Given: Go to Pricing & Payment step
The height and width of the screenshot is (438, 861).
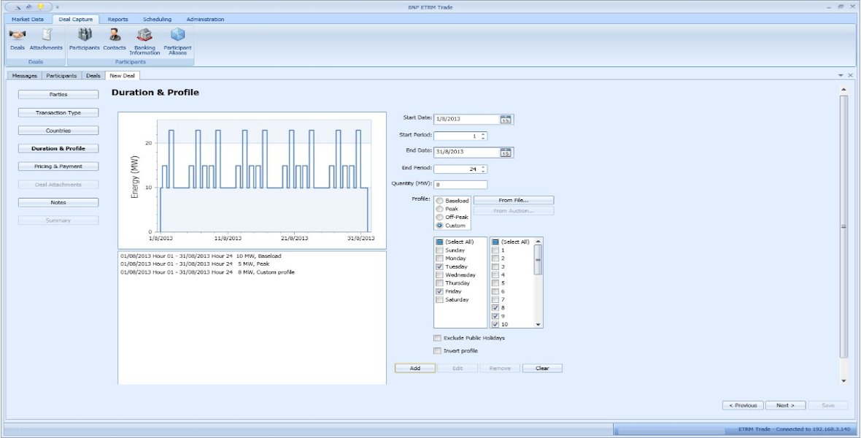Looking at the screenshot, I should 58,166.
